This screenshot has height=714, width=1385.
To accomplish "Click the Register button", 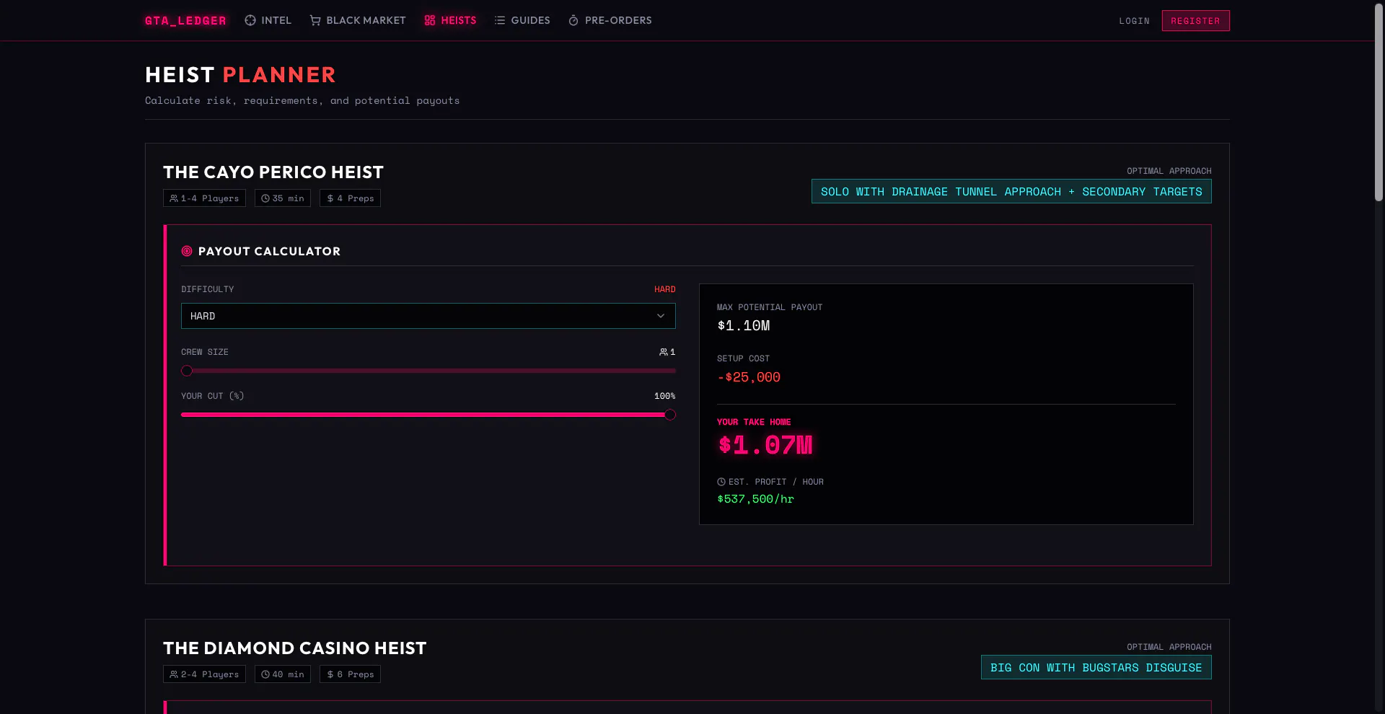I will tap(1195, 21).
